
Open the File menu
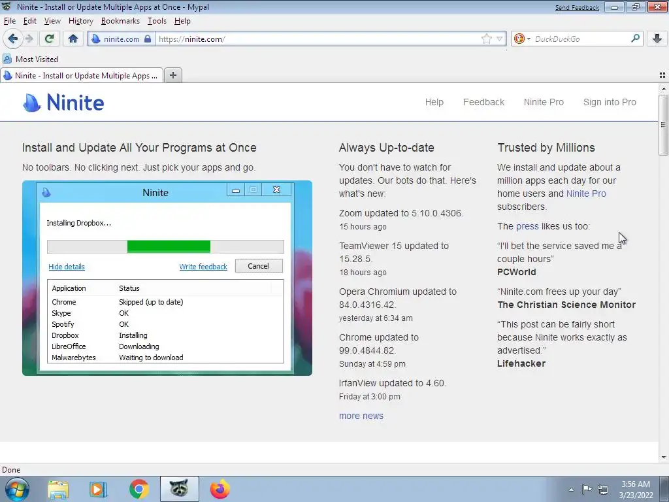click(x=9, y=21)
